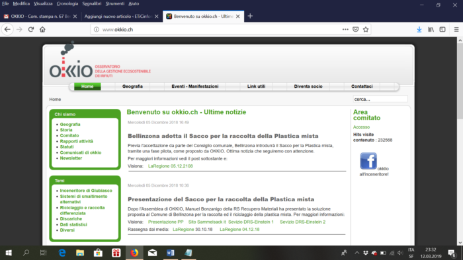Image resolution: width=463 pixels, height=260 pixels.
Task: Open Eventi - Manifestazioni navigation item
Action: click(x=195, y=86)
